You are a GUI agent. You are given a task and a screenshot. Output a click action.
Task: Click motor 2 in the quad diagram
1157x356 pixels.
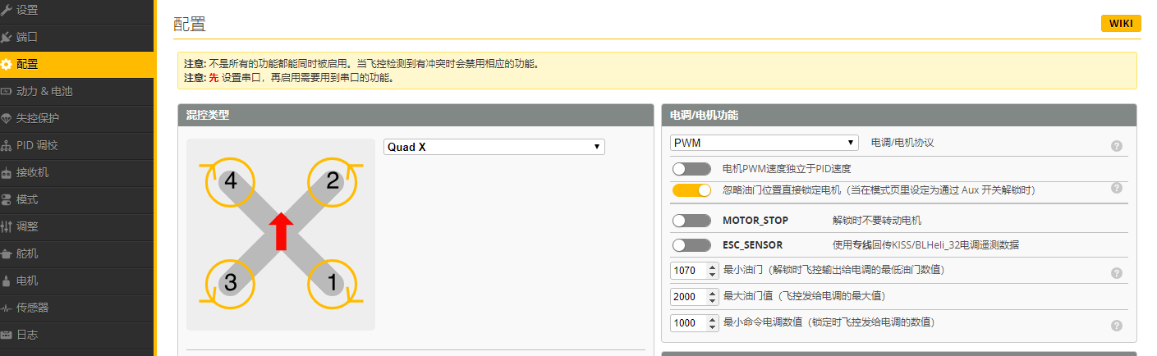pyautogui.click(x=332, y=181)
